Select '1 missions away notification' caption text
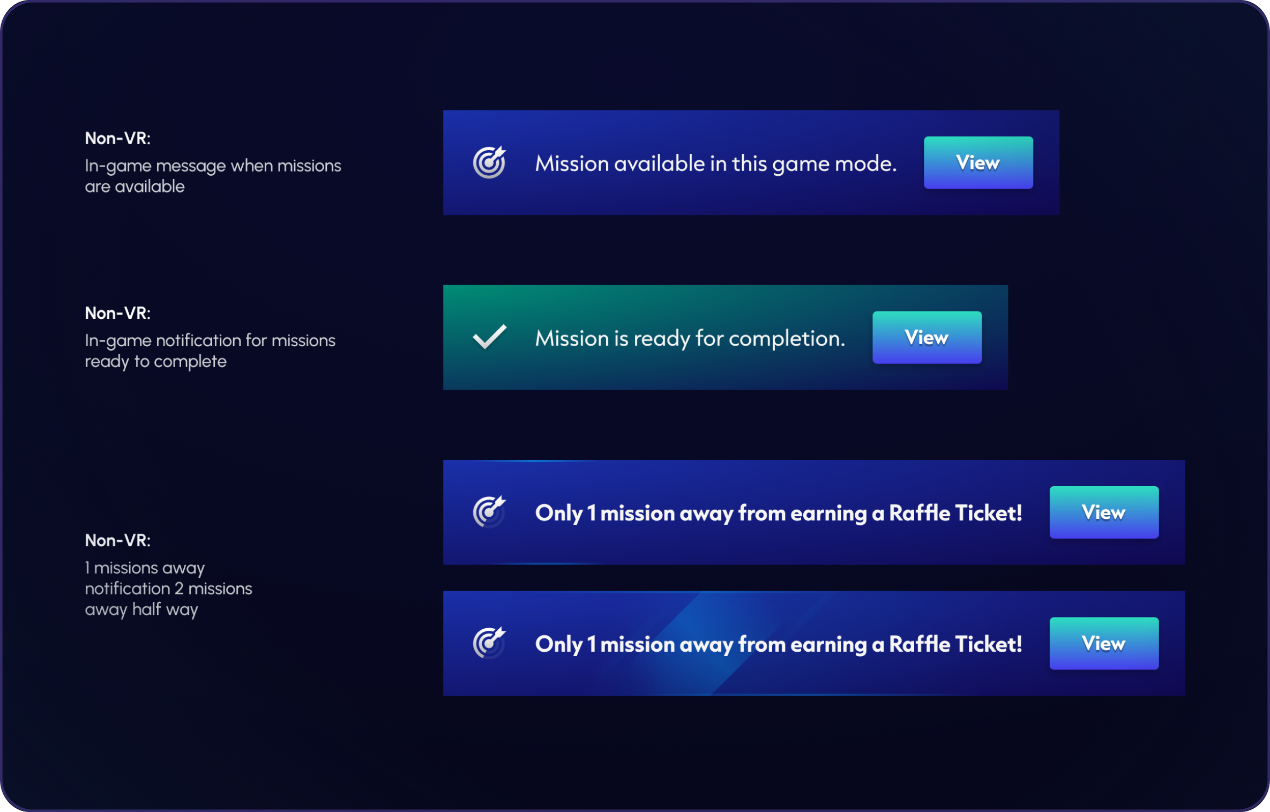This screenshot has width=1270, height=812. 168,588
